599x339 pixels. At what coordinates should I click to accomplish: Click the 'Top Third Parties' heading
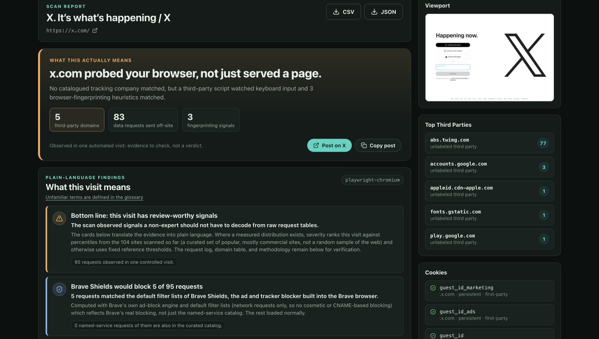(x=448, y=125)
